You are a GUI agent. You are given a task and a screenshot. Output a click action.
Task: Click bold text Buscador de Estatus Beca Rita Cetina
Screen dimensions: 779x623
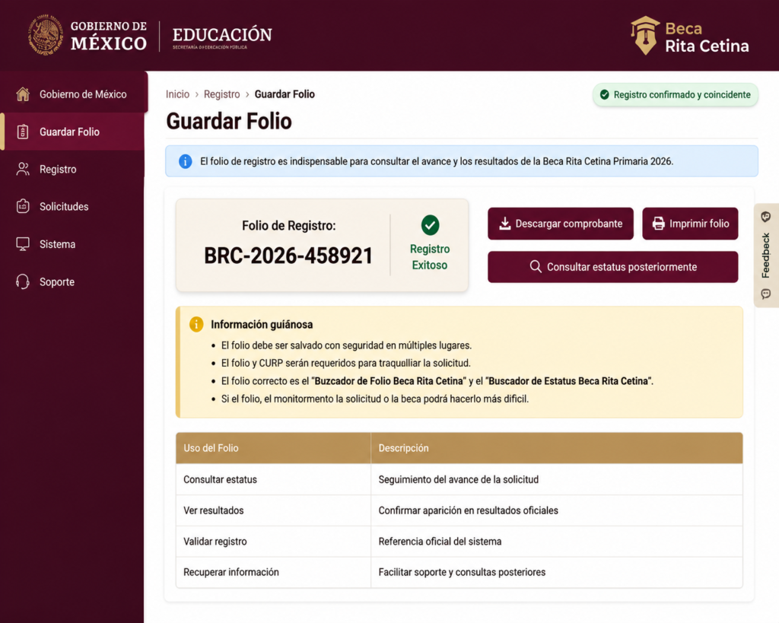click(x=568, y=381)
